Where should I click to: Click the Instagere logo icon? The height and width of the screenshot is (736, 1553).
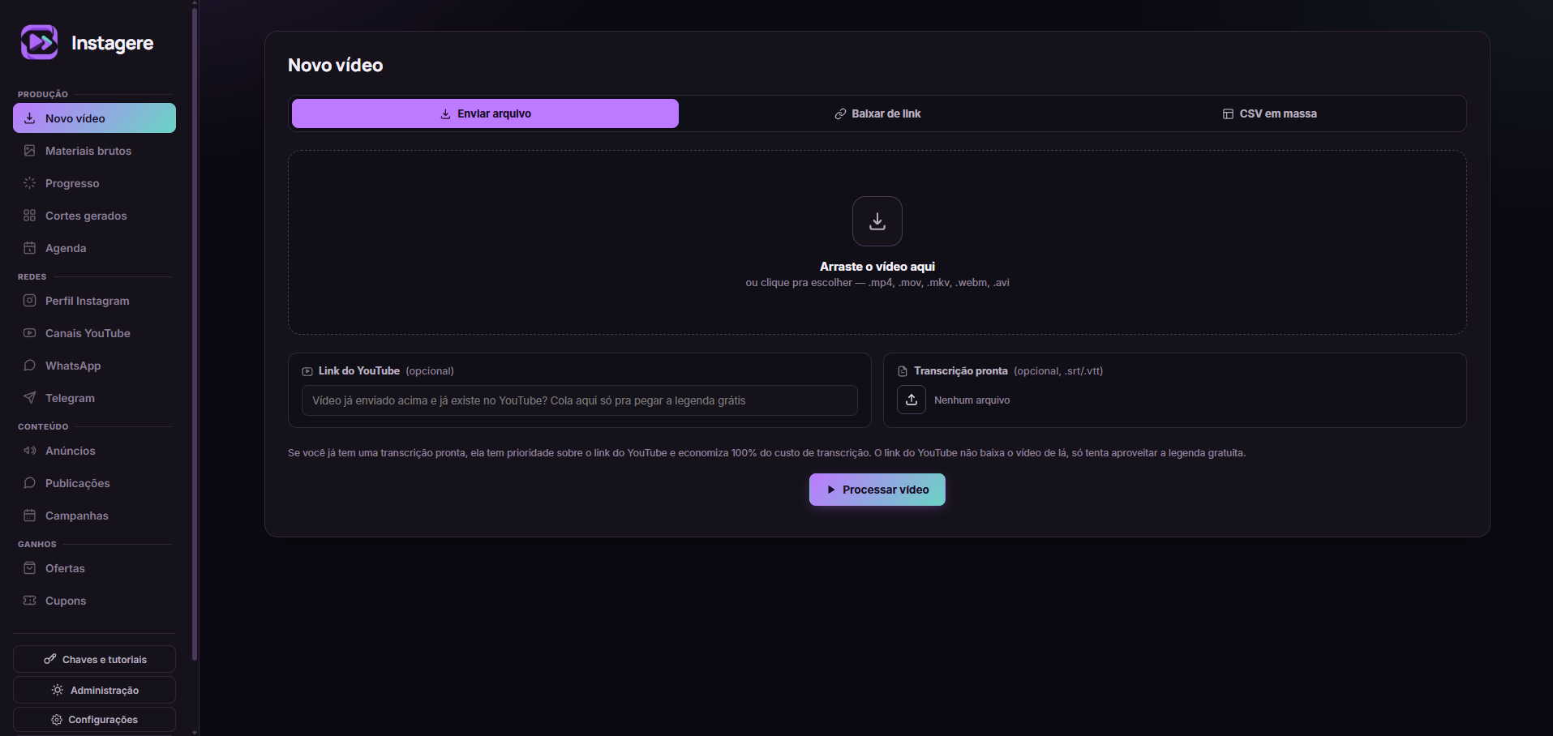(39, 42)
